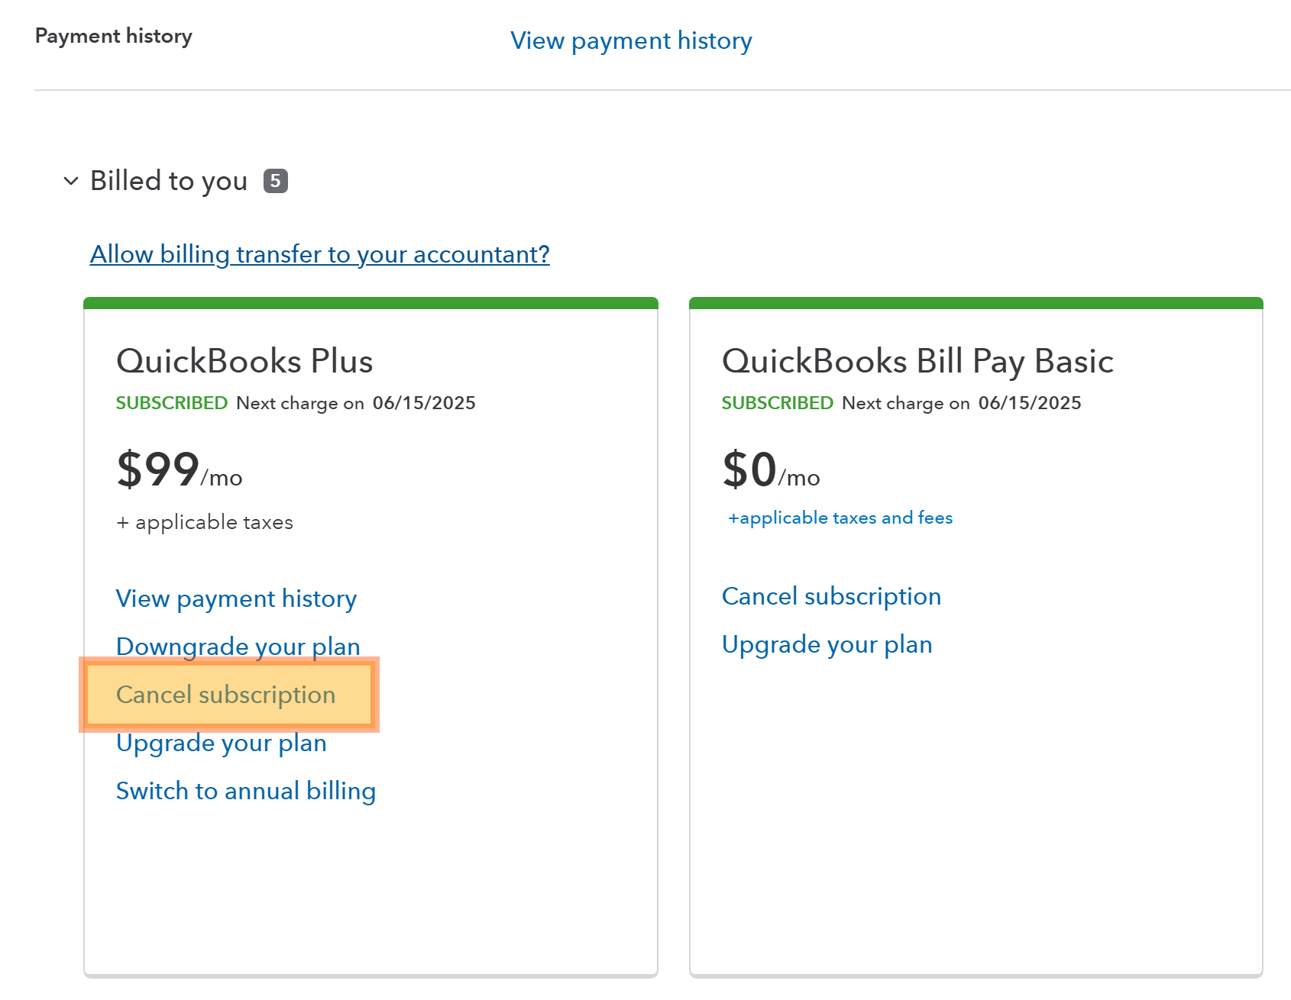Cancel the QuickBooks Bill Pay Basic subscription
Image resolution: width=1291 pixels, height=1000 pixels.
click(x=831, y=596)
